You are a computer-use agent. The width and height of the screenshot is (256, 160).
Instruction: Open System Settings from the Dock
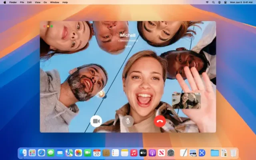click(x=171, y=153)
